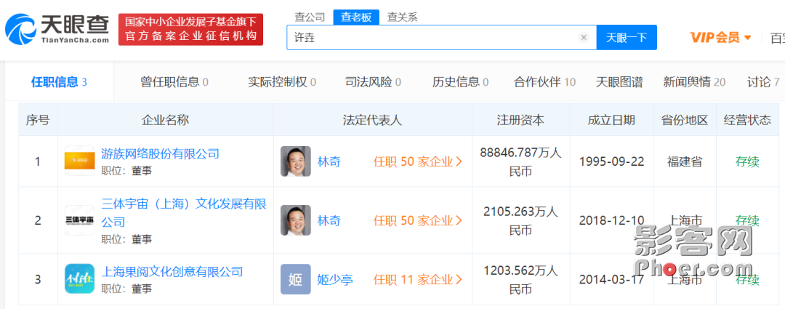Switch to the 查公司 search tab
The height and width of the screenshot is (309, 785).
click(310, 17)
